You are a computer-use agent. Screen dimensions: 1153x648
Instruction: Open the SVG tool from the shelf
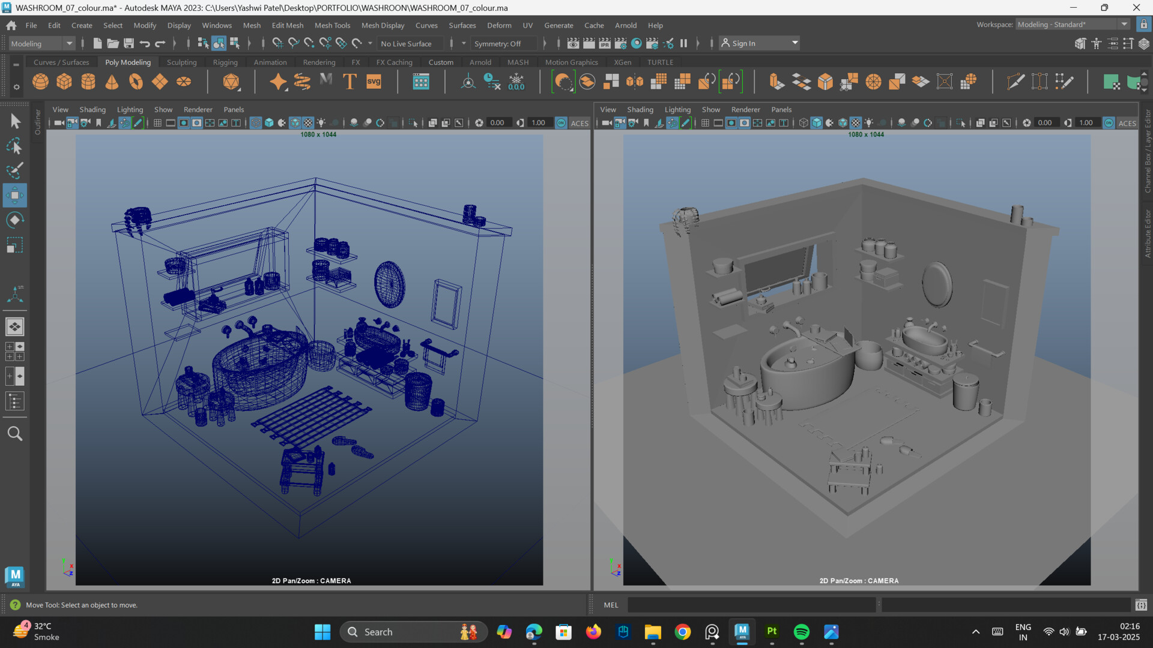(x=374, y=82)
